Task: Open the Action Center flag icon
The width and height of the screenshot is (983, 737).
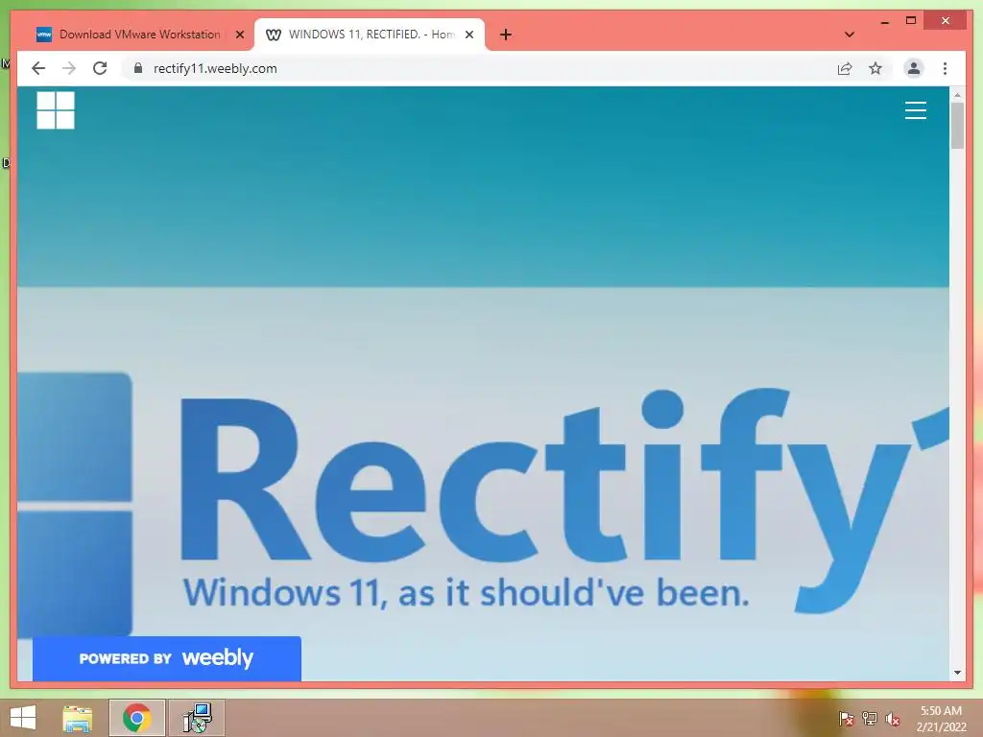Action: tap(847, 718)
